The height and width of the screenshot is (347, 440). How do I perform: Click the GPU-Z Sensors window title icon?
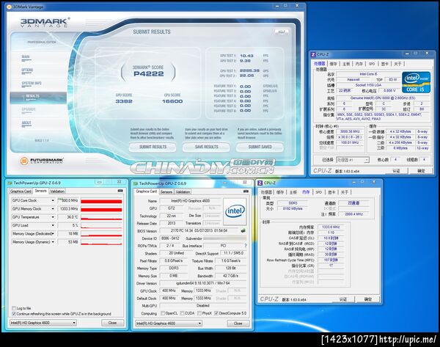pos(10,183)
